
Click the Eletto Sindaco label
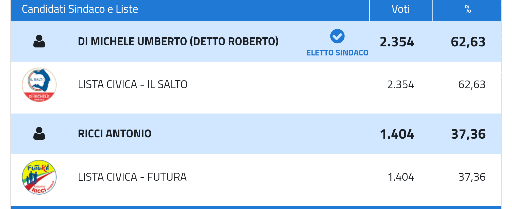[x=337, y=53]
